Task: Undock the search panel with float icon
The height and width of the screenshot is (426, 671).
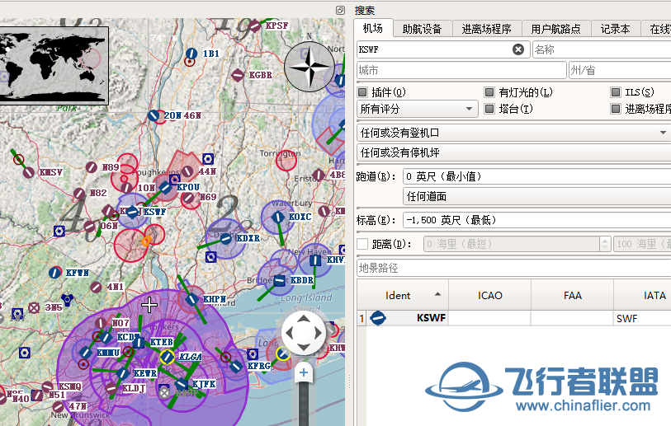Action: pos(340,10)
